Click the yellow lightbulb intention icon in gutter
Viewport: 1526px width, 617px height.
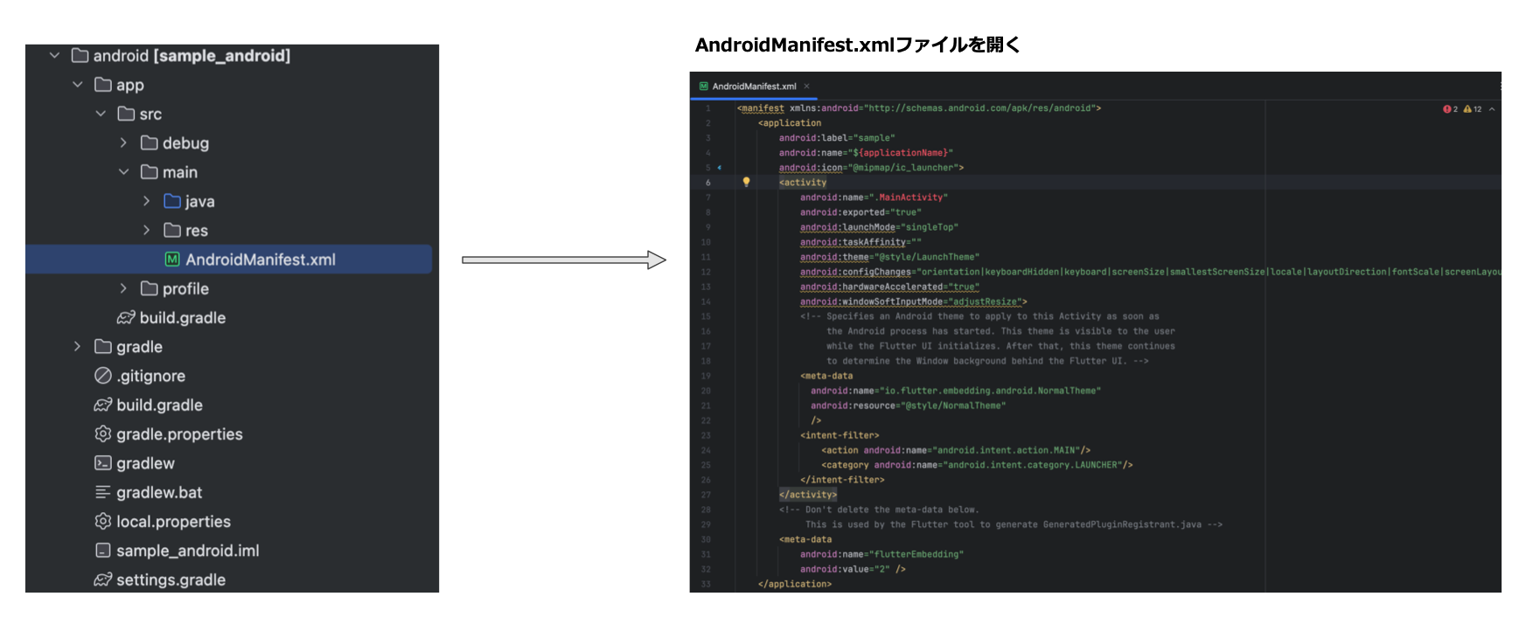[746, 182]
